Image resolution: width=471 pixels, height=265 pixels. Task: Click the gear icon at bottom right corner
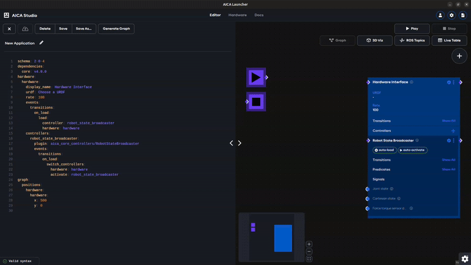tap(465, 259)
